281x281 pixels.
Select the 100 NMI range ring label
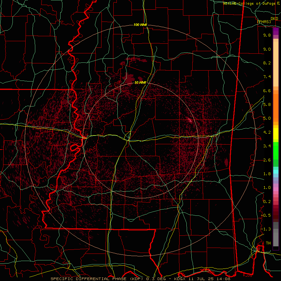pos(140,25)
